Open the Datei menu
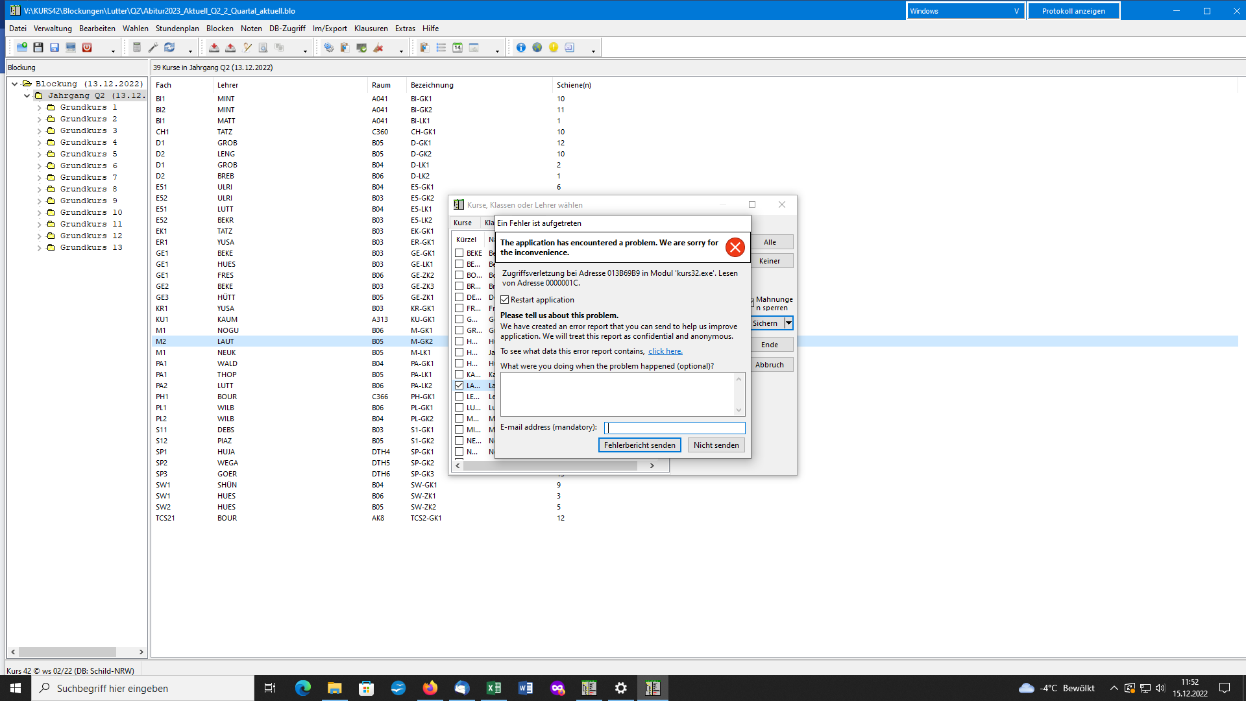 coord(18,29)
